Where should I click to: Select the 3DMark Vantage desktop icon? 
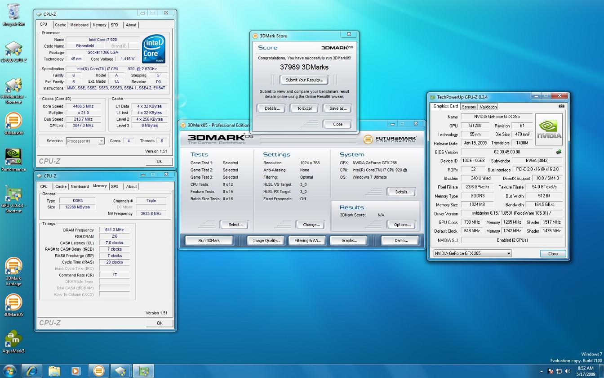click(13, 272)
